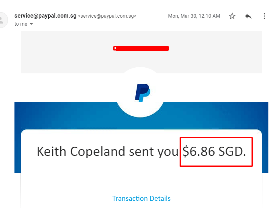Star this PayPal email
This screenshot has height=208, width=270.
[x=232, y=16]
